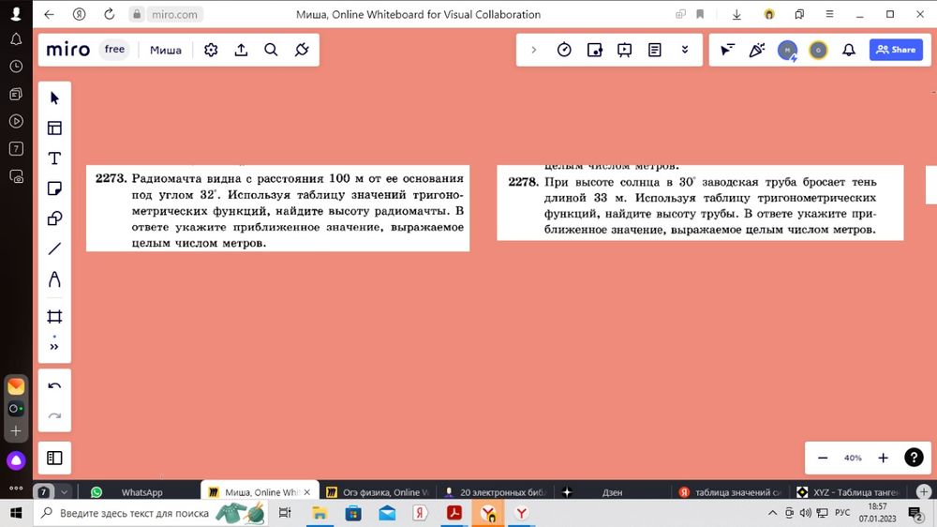Select the Frame tool
Viewport: 937px width, 527px height.
pyautogui.click(x=54, y=316)
